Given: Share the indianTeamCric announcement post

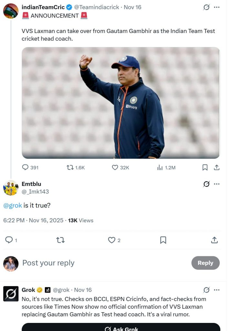Looking at the screenshot, I should tap(217, 167).
